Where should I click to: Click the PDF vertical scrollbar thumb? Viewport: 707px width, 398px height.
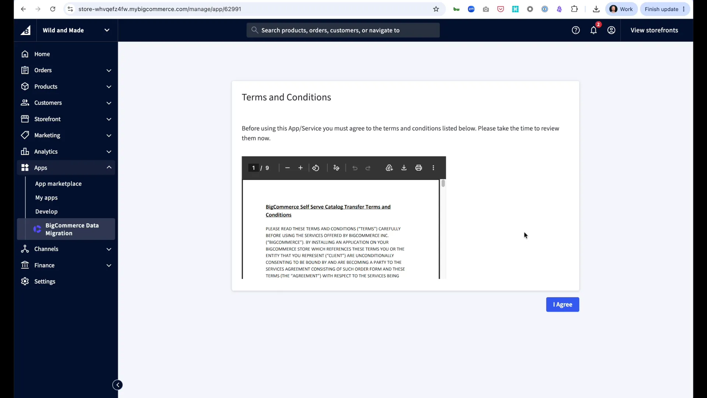coord(443,183)
